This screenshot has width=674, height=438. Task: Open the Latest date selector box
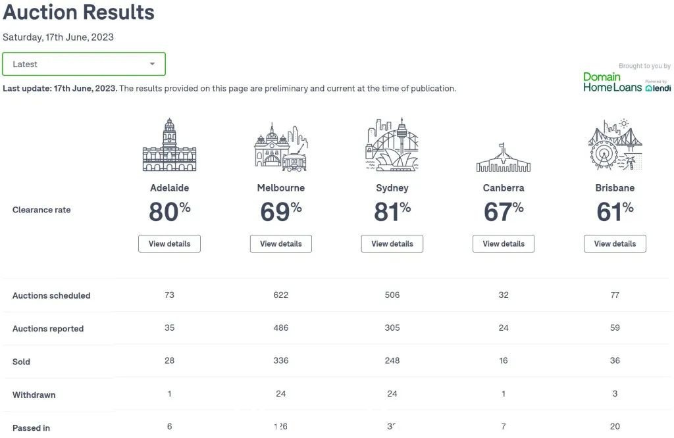tap(84, 64)
